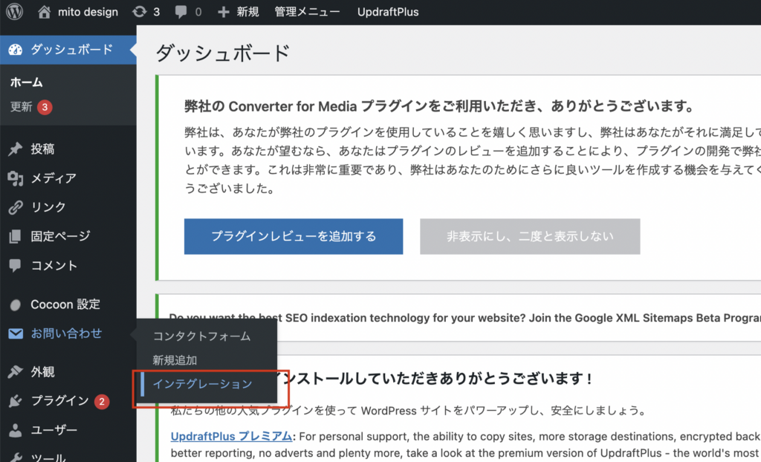Select インテグレーション in the flyout
761x462 pixels.
[203, 384]
